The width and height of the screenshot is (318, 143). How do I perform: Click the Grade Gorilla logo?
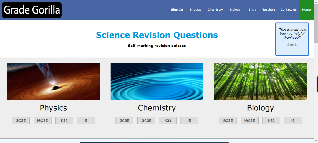[32, 10]
